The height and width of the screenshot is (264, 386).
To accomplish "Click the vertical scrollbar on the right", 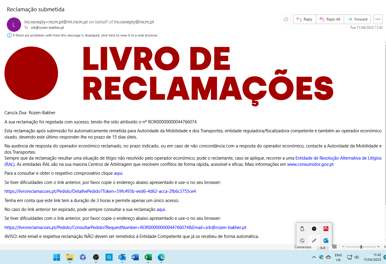I will click(x=384, y=89).
